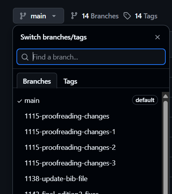Screen dimensions: 172x194
Task: Choose the 1138-update-bib-file branch
Action: [x=87, y=179]
